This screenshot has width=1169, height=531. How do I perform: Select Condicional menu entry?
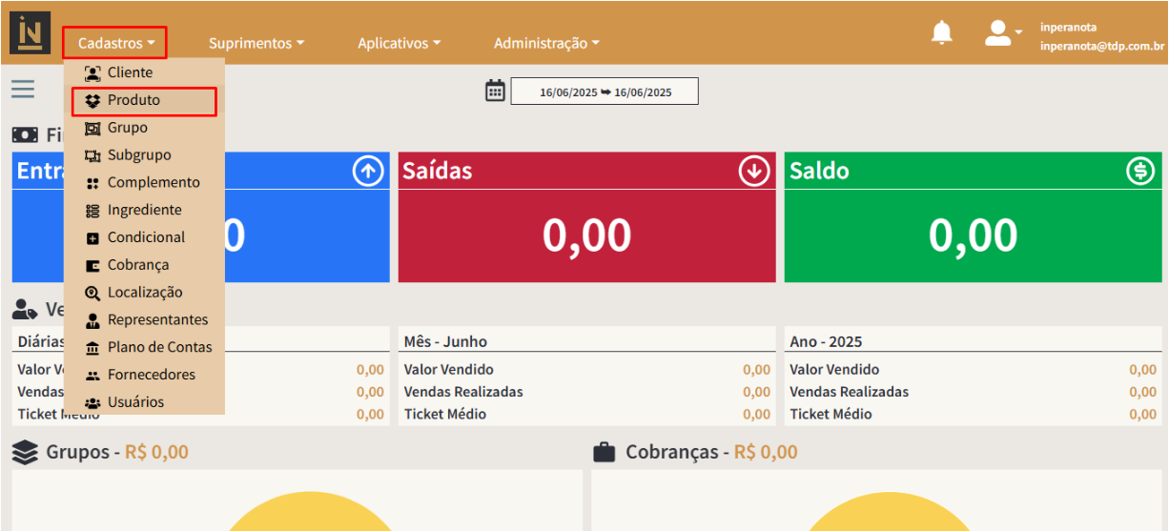click(145, 237)
